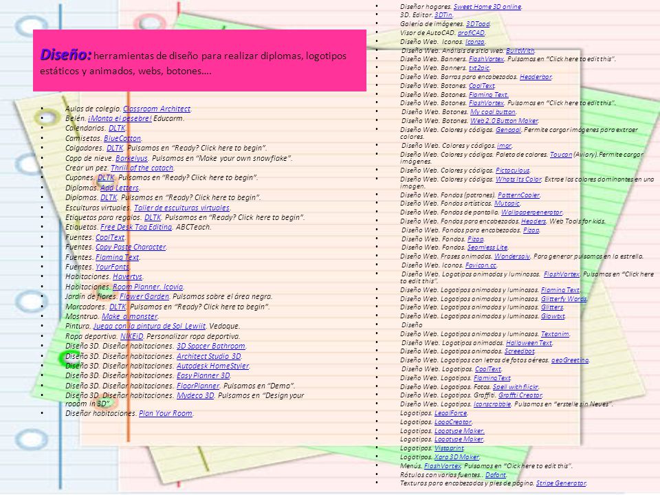This screenshot has height=495, width=660.
Task: Open the DLTK link in the Colgadores row
Action: pyautogui.click(x=115, y=148)
